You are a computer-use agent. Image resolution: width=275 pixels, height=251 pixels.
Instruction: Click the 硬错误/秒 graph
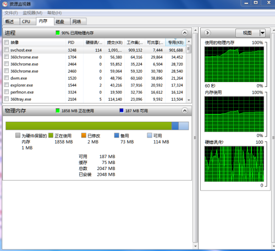coord(234,164)
